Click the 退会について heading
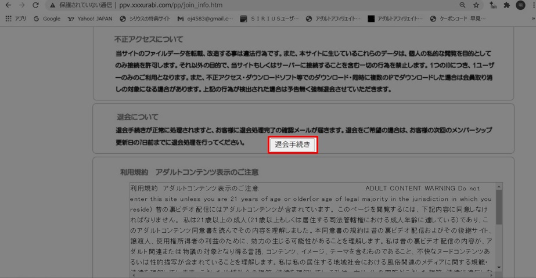The width and height of the screenshot is (536, 278). tap(138, 117)
